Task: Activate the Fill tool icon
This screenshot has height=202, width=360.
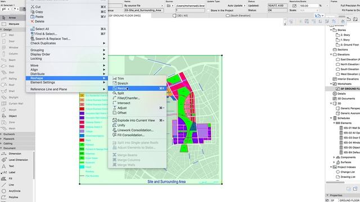Action: [x=4, y=178]
